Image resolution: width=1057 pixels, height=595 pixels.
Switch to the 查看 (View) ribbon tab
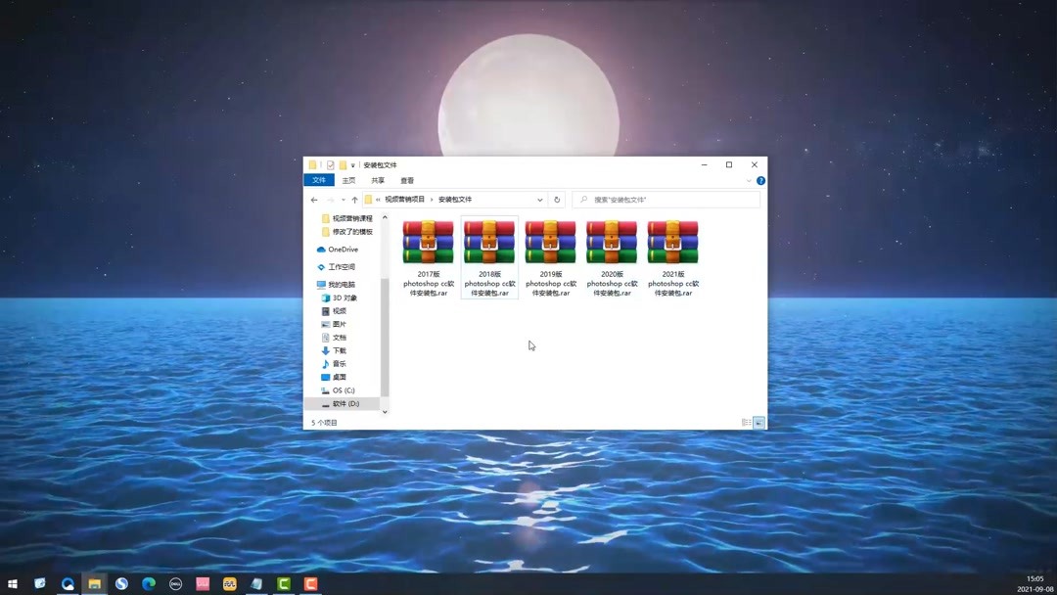[406, 180]
